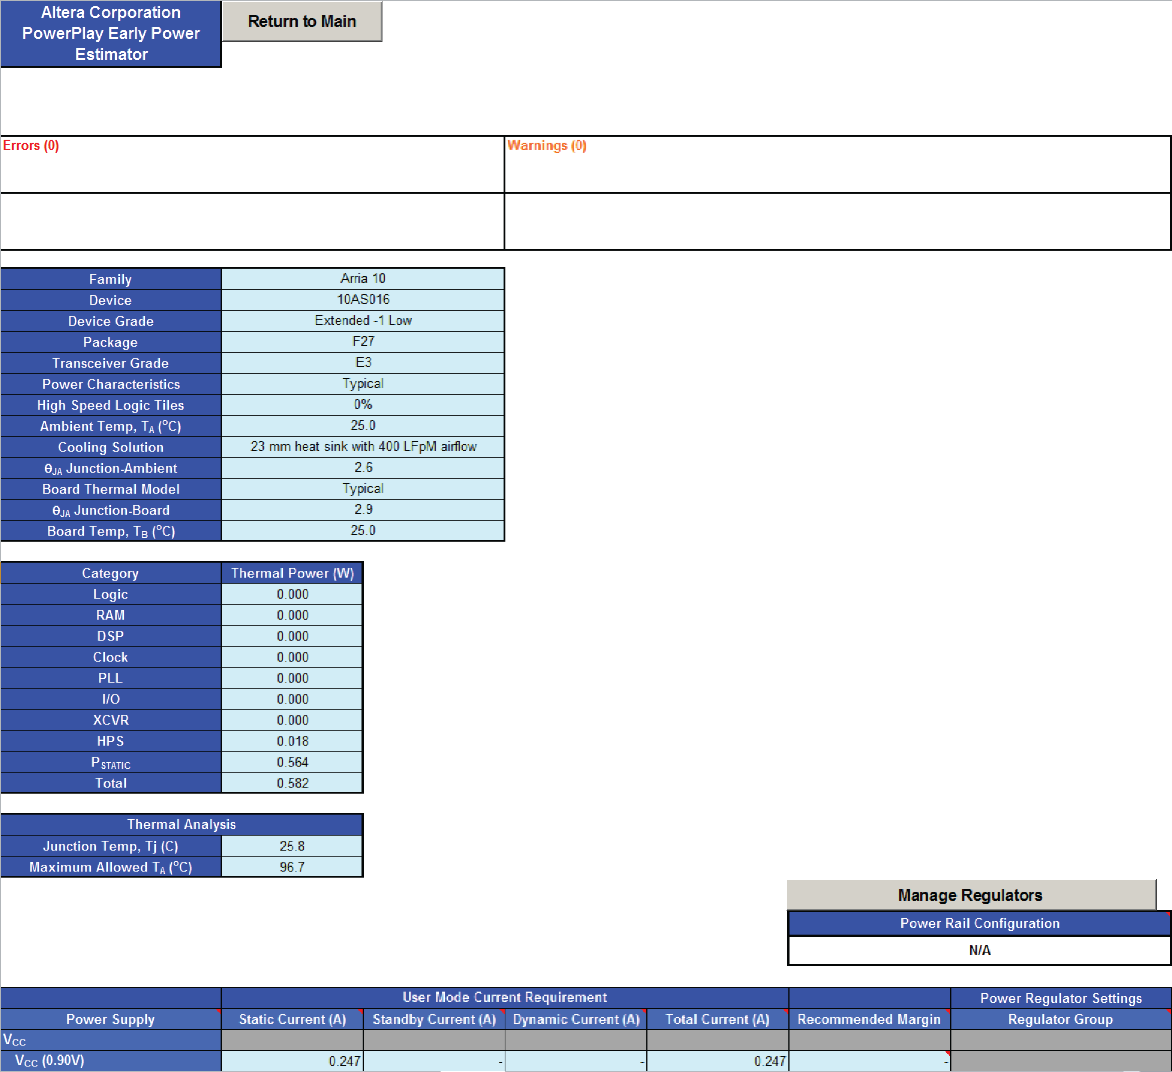Select the Junction Temp value 25.8
Viewport: 1172px width, 1072px height.
pos(292,846)
